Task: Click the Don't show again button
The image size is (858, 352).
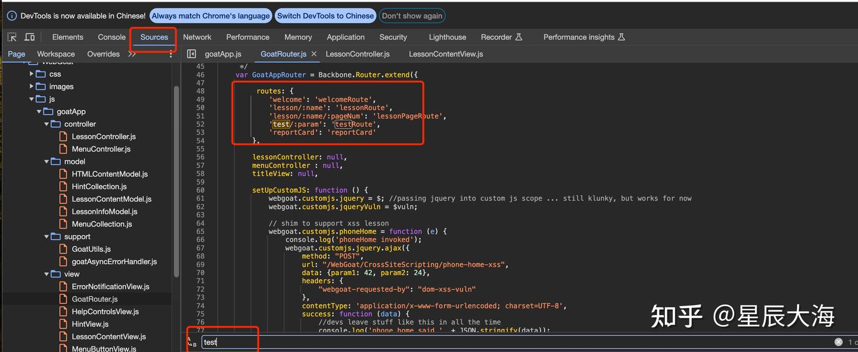Action: click(412, 15)
